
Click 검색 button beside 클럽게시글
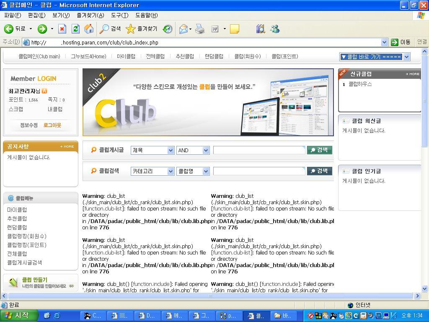coord(319,150)
